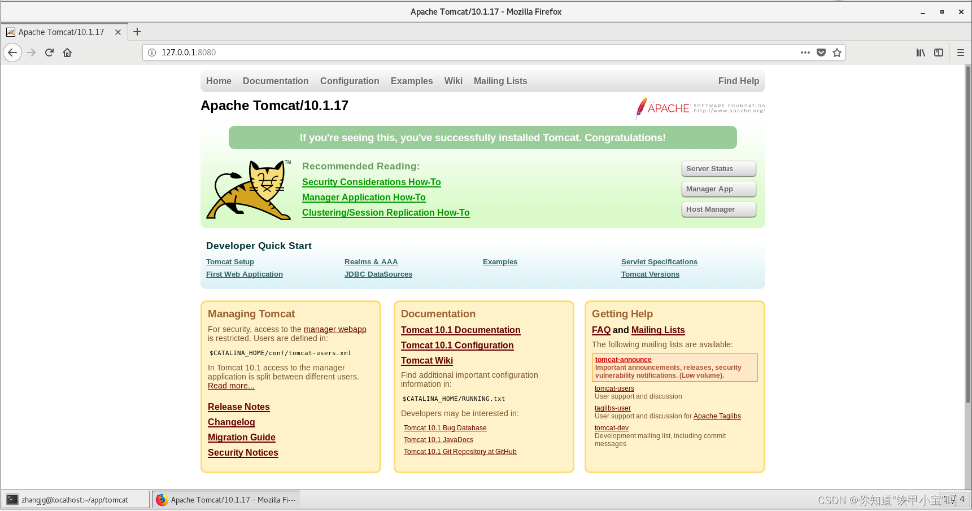Image resolution: width=972 pixels, height=511 pixels.
Task: Open a new tab with plus button
Action: click(137, 32)
